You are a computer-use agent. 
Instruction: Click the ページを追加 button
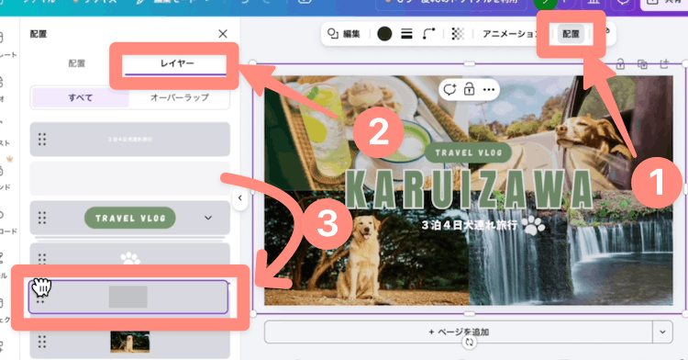coord(459,332)
